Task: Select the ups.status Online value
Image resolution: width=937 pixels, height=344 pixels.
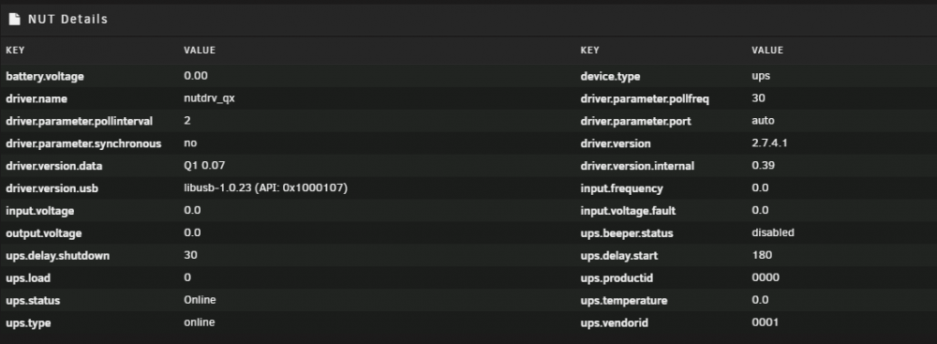Action: 200,300
